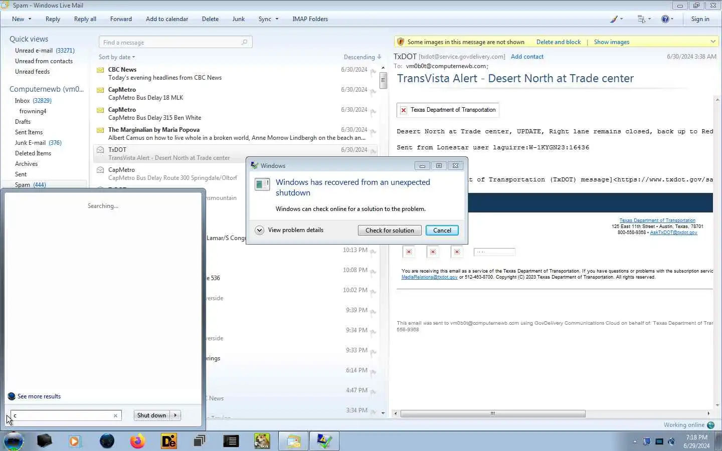Clear the Start menu search box with X
722x451 pixels.
click(115, 415)
